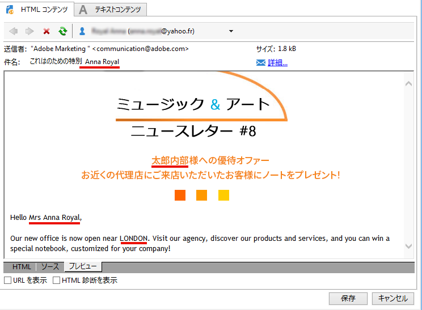Image resolution: width=422 pixels, height=310 pixels.
Task: Click the 保存 button
Action: [x=348, y=299]
